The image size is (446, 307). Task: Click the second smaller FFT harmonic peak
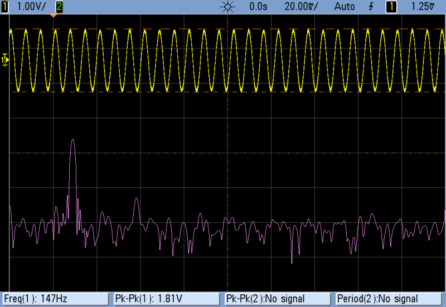(x=136, y=201)
